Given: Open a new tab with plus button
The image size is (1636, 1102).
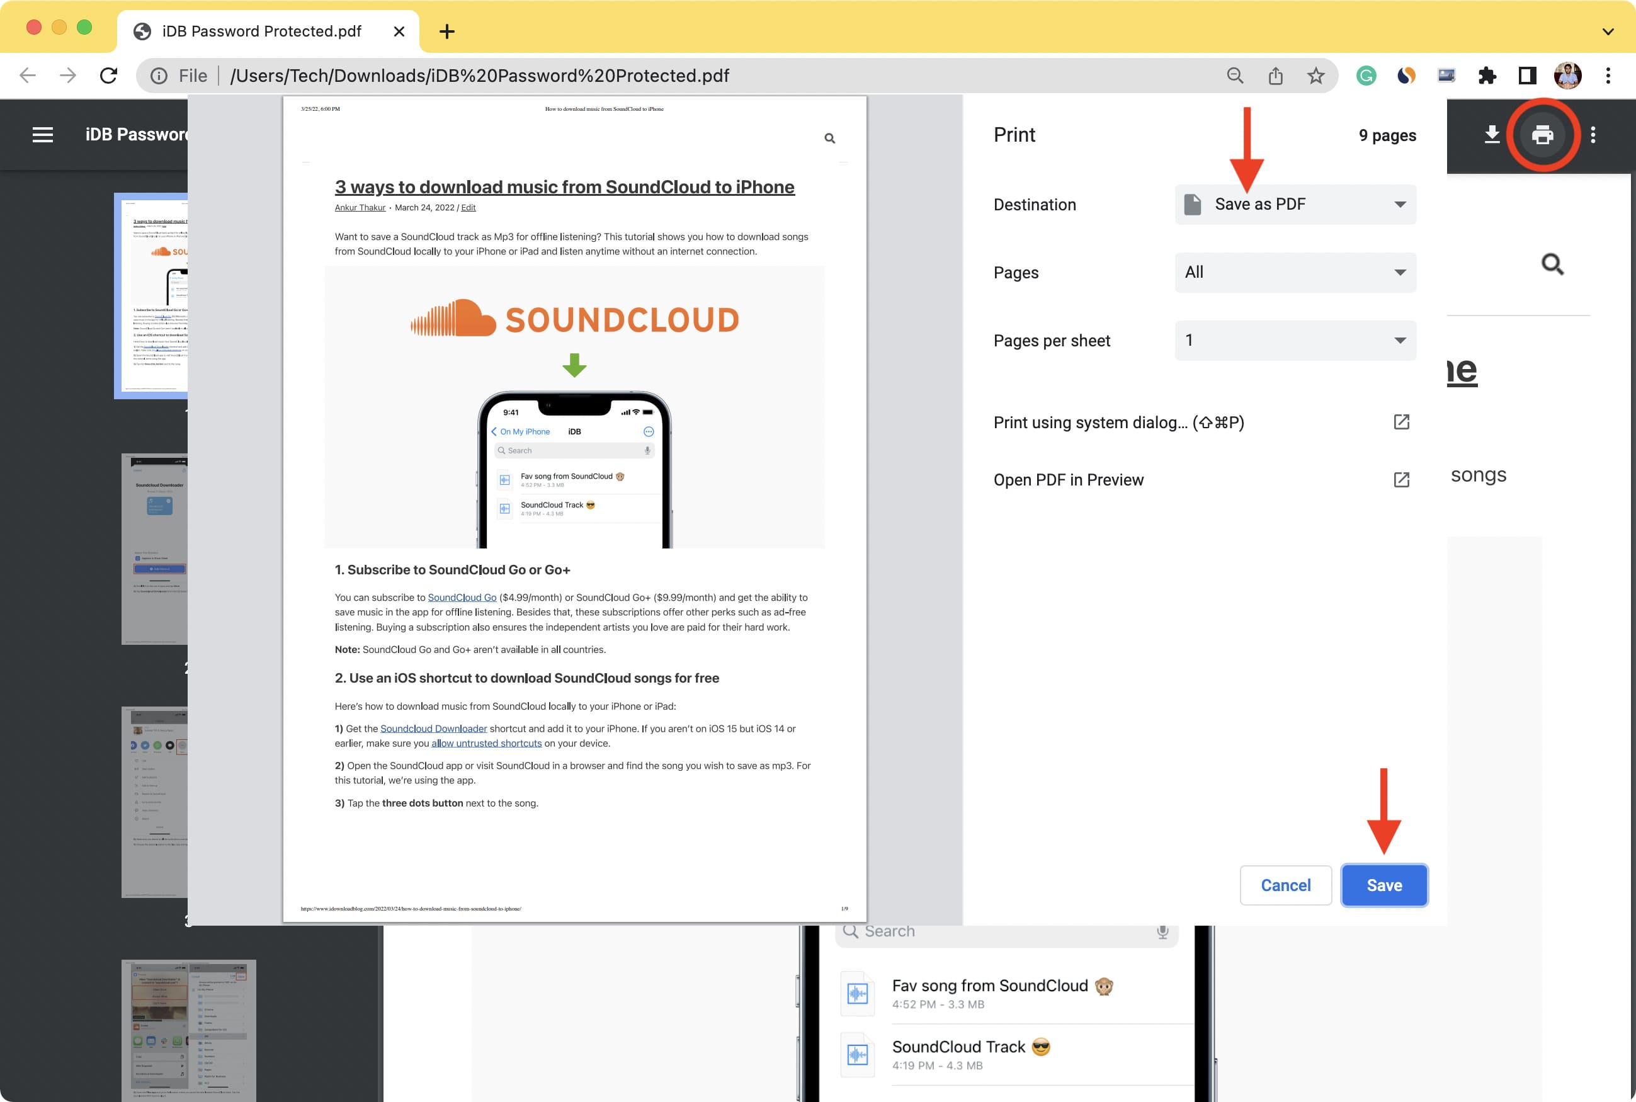Looking at the screenshot, I should coord(446,31).
